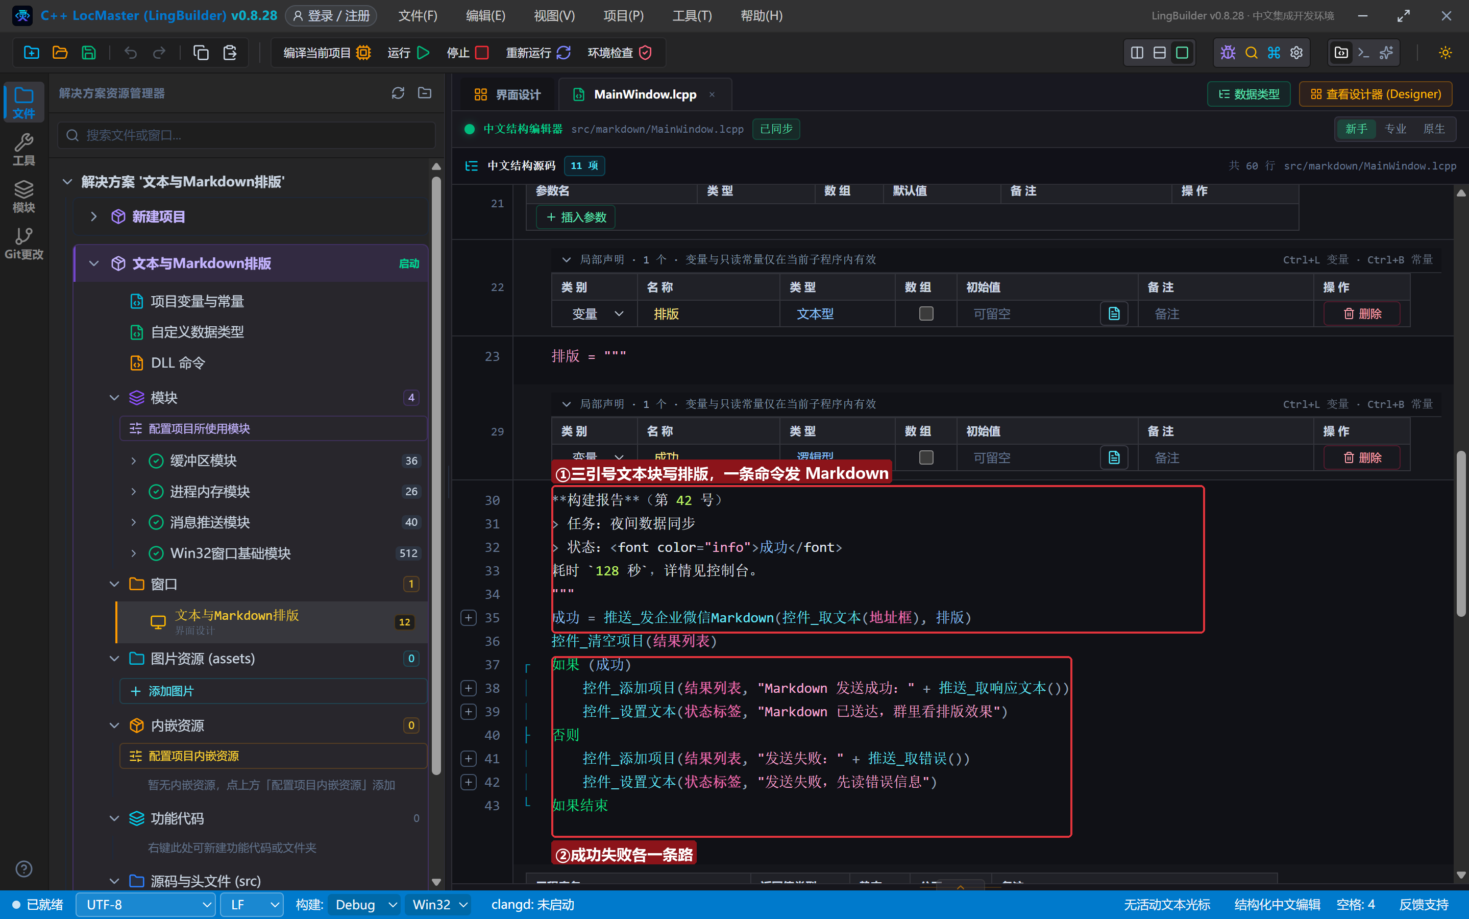
Task: Expand the 新建项目 tree node
Action: (x=93, y=216)
